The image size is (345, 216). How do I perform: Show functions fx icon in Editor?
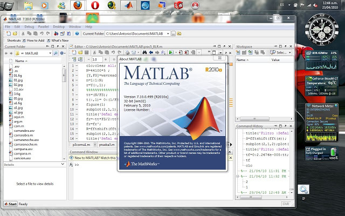tap(163, 52)
